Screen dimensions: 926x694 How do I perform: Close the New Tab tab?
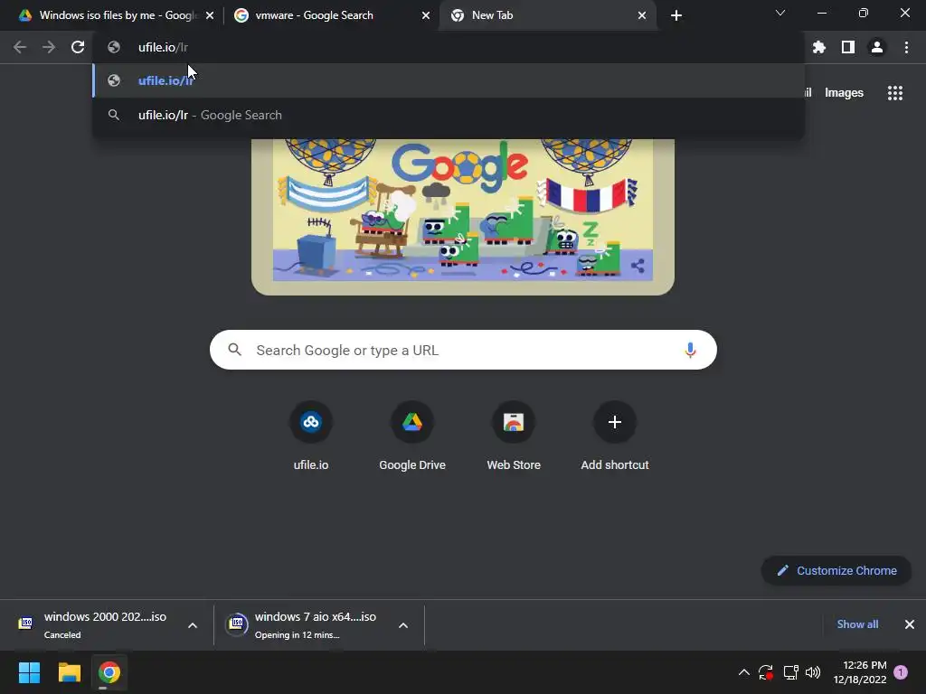[642, 15]
